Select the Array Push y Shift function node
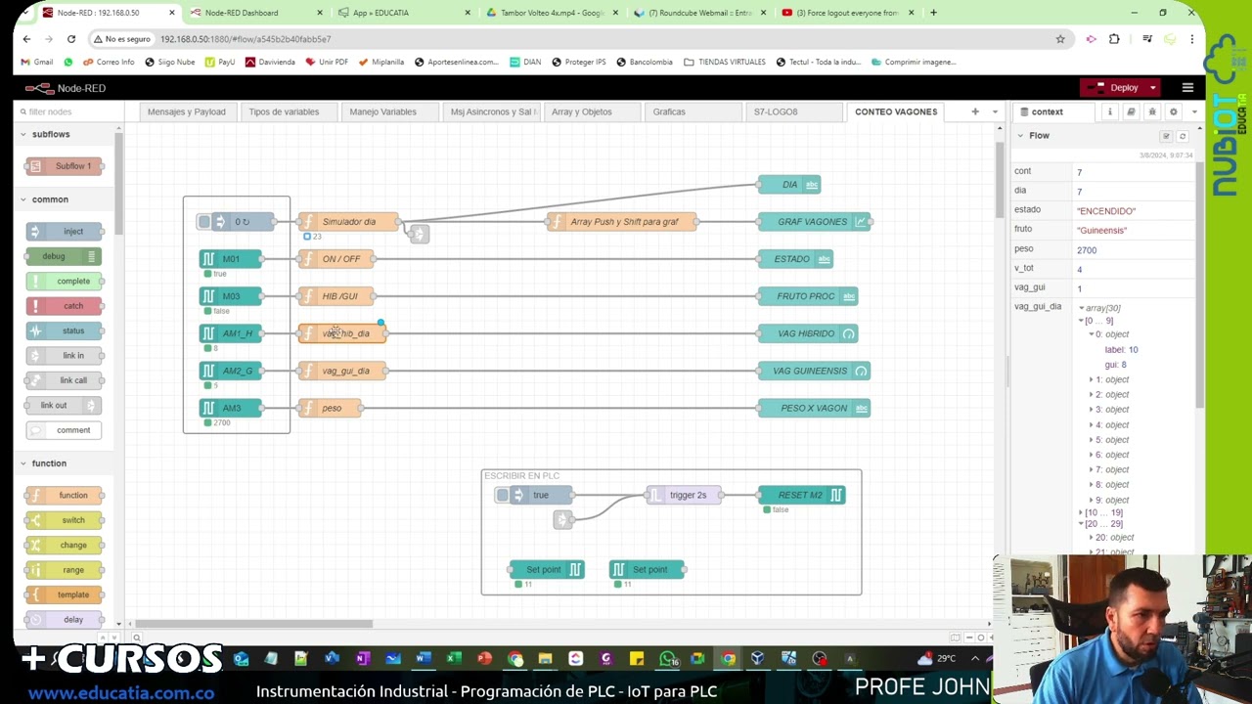The height and width of the screenshot is (704, 1252). 622,222
